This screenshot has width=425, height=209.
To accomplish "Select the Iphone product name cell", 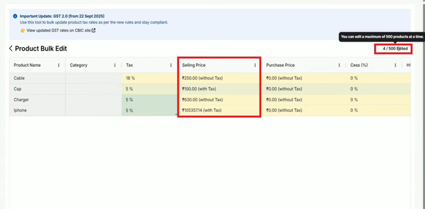I will (x=37, y=110).
